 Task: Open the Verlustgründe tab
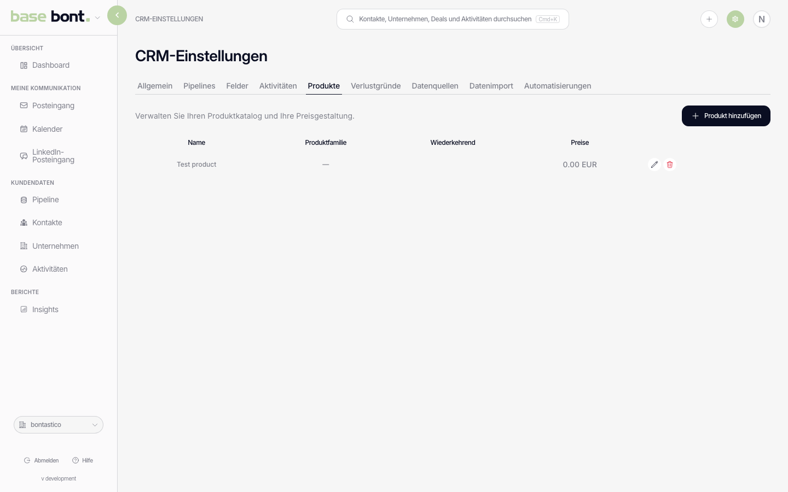click(376, 86)
